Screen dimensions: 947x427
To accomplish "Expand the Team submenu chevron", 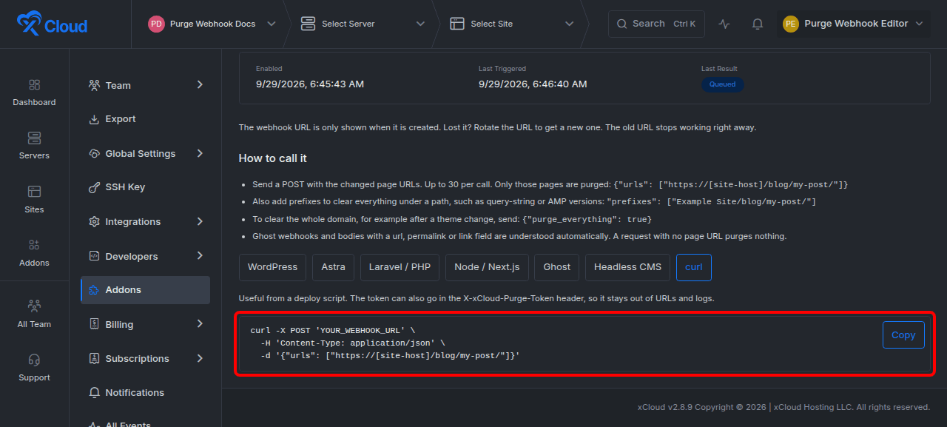I will point(200,85).
